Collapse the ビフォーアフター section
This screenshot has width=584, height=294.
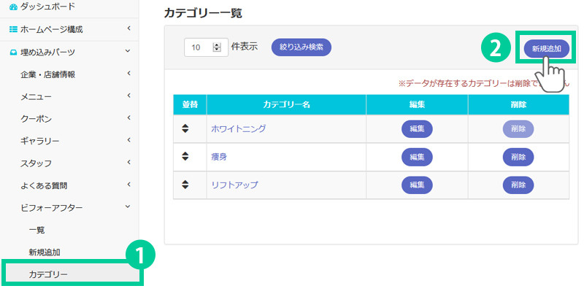pyautogui.click(x=128, y=206)
